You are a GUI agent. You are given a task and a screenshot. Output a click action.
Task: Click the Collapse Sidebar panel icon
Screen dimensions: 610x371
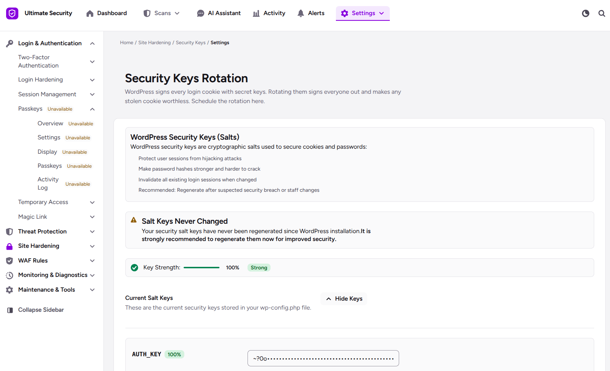10,310
